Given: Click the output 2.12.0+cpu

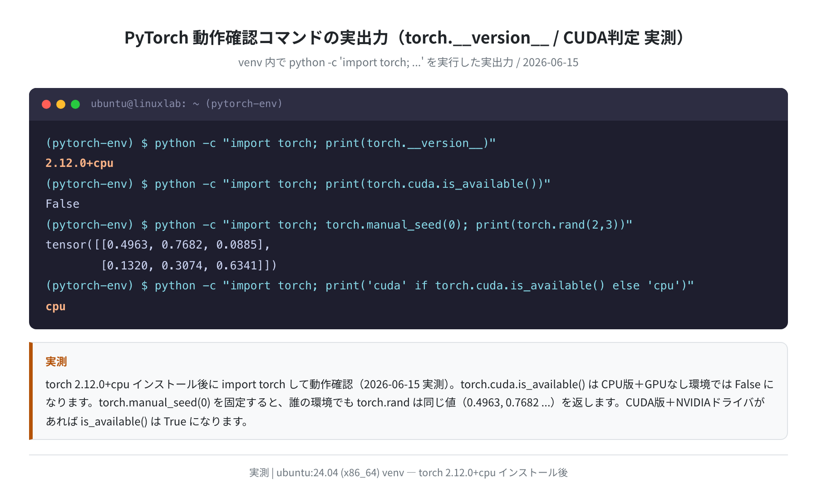Looking at the screenshot, I should [79, 163].
